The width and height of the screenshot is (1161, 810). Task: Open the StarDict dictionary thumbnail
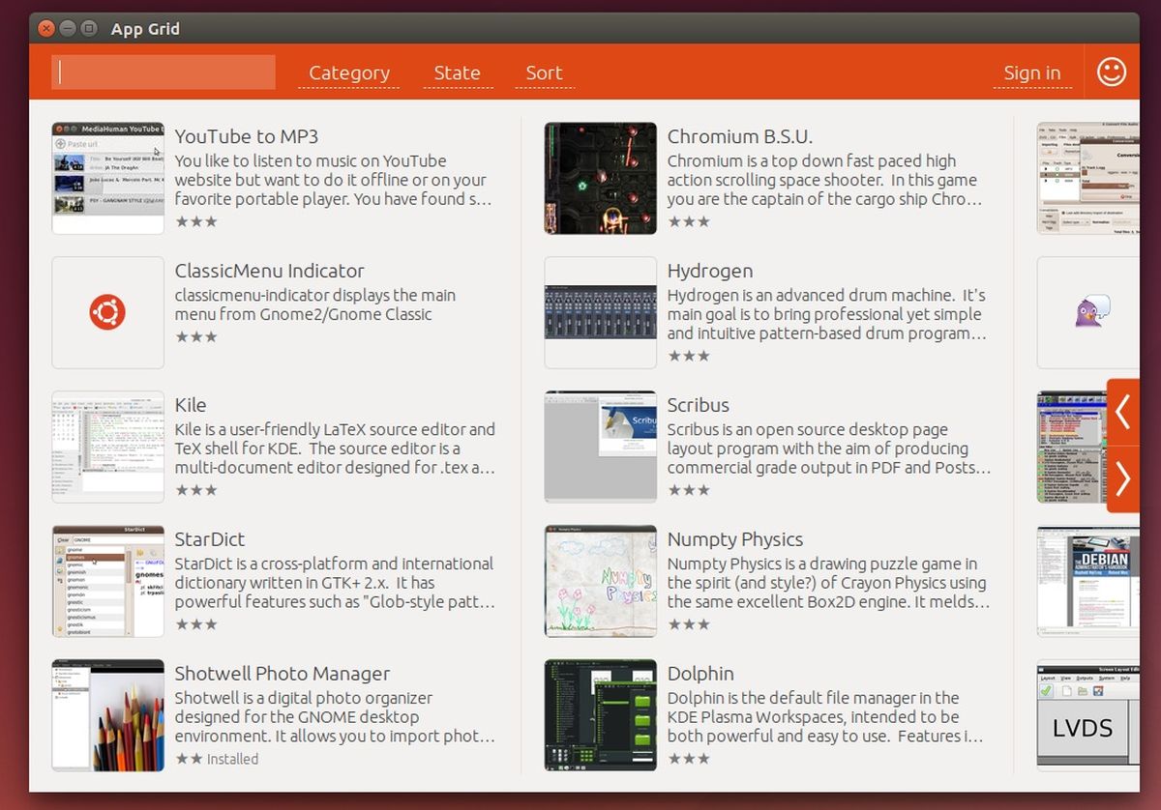(x=107, y=581)
